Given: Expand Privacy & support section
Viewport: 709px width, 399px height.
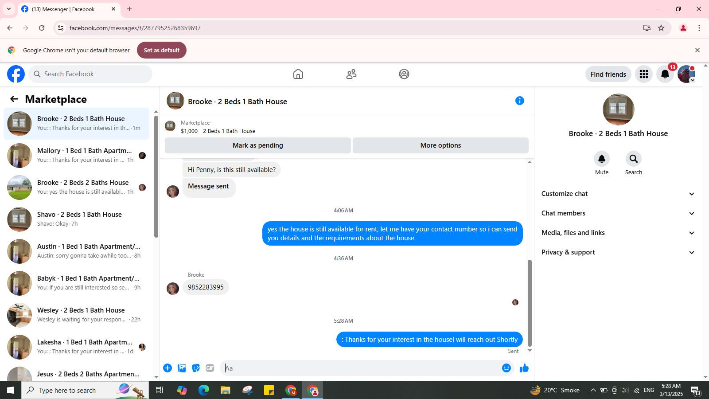Looking at the screenshot, I should click(618, 252).
